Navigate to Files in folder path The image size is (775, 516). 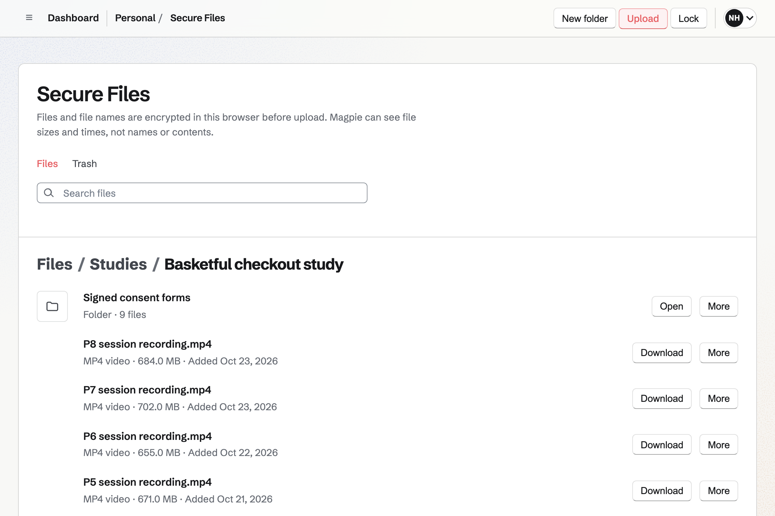tap(55, 264)
